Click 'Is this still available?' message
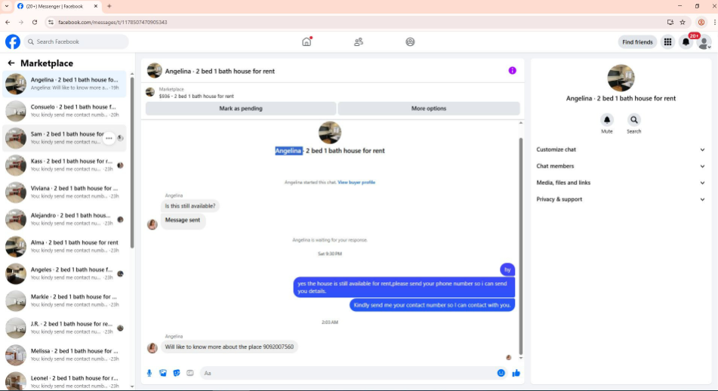The height and width of the screenshot is (391, 718). (190, 206)
